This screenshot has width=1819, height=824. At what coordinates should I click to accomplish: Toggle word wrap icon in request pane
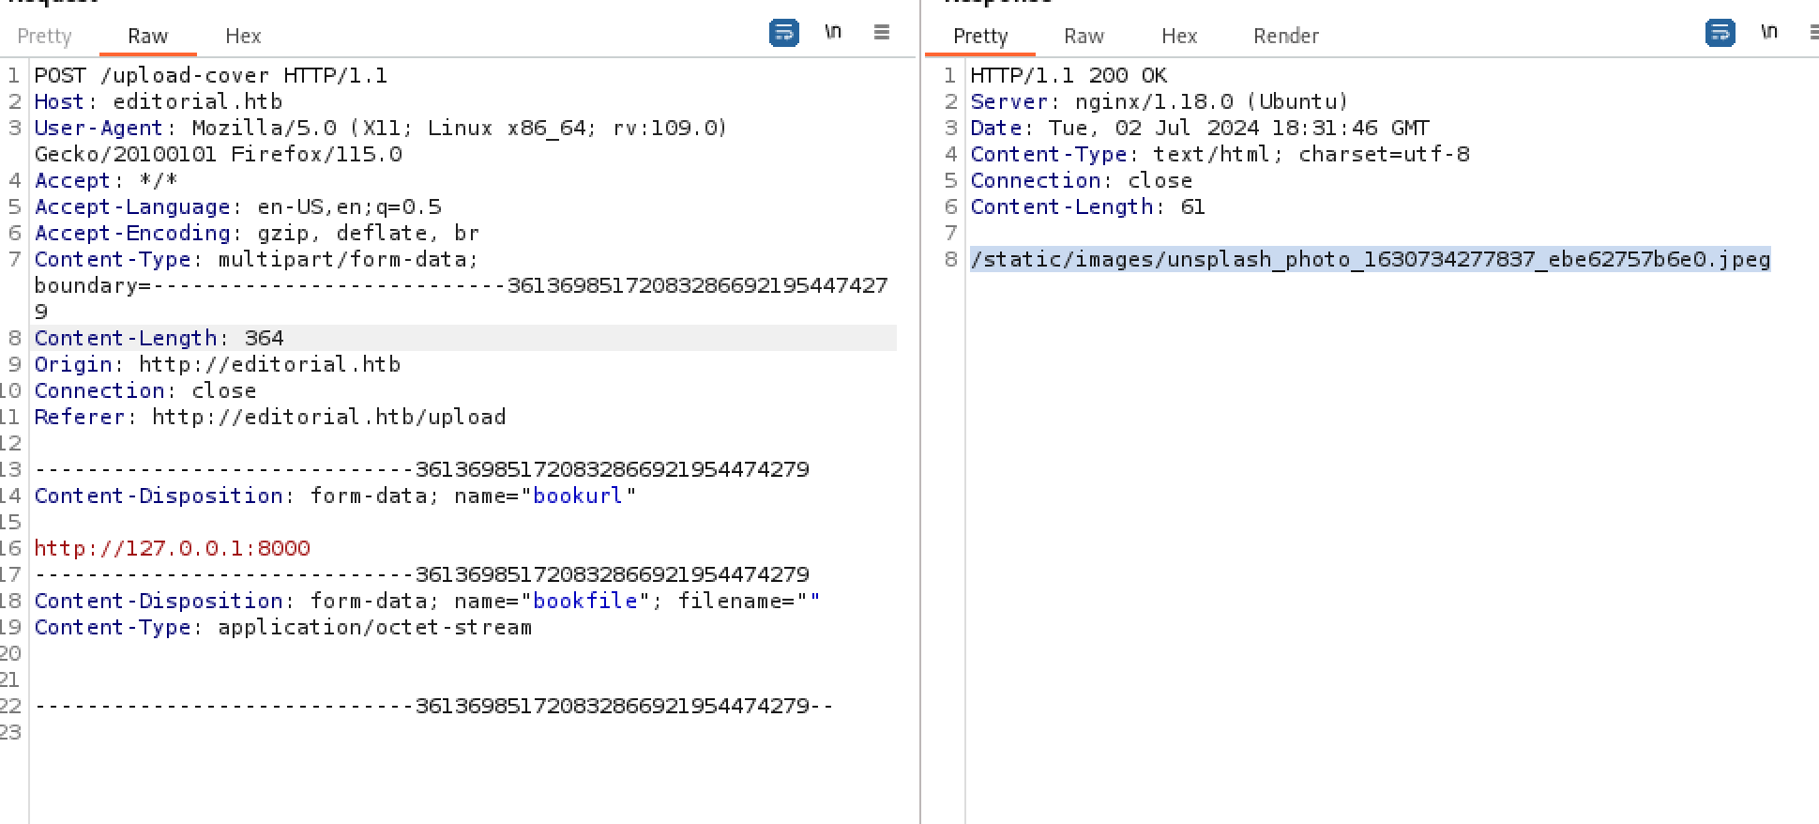[x=783, y=33]
